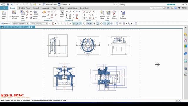The image size is (188, 106).
Task: Pick the Intersection Symbol X tool
Action: pos(73,11)
